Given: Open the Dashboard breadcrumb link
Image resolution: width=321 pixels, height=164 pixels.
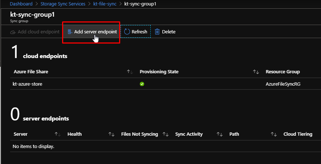Looking at the screenshot, I should [21, 4].
